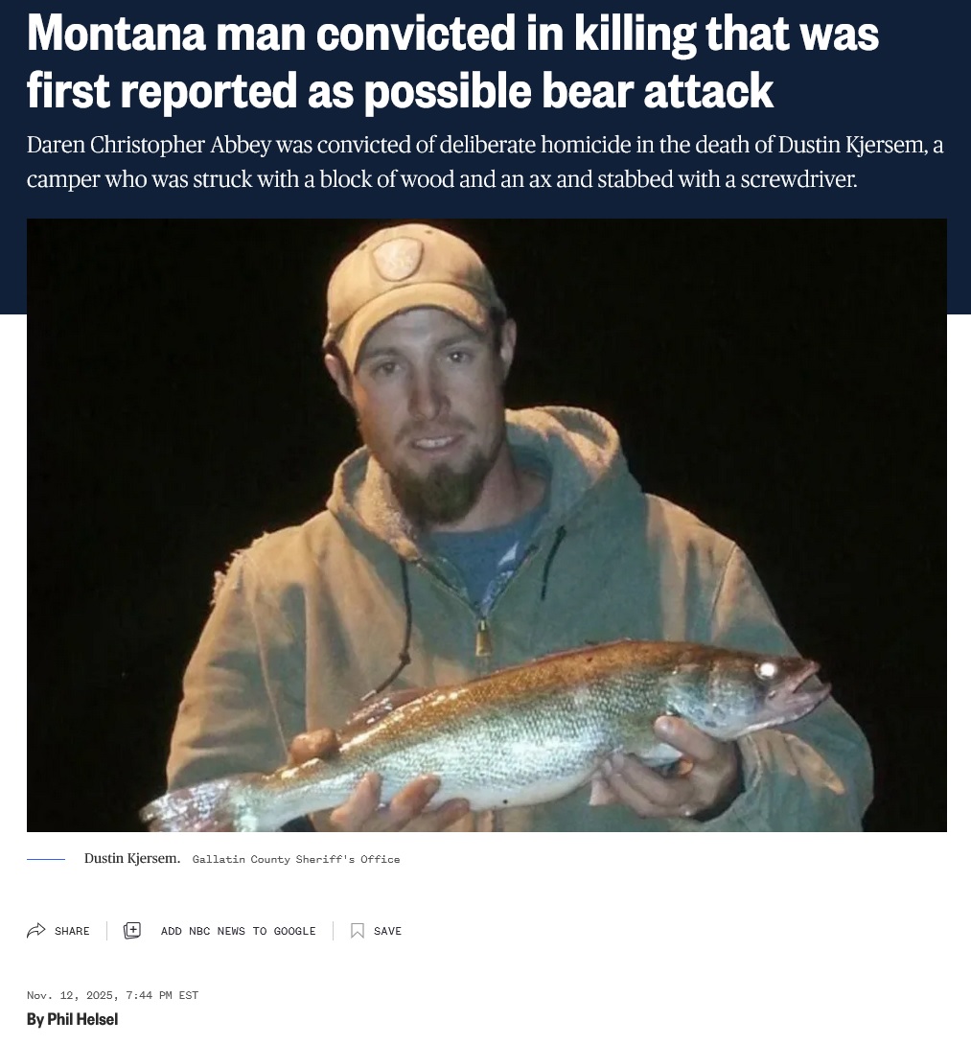This screenshot has height=1044, width=971.
Task: Select the SHARE label text
Action: click(x=72, y=931)
